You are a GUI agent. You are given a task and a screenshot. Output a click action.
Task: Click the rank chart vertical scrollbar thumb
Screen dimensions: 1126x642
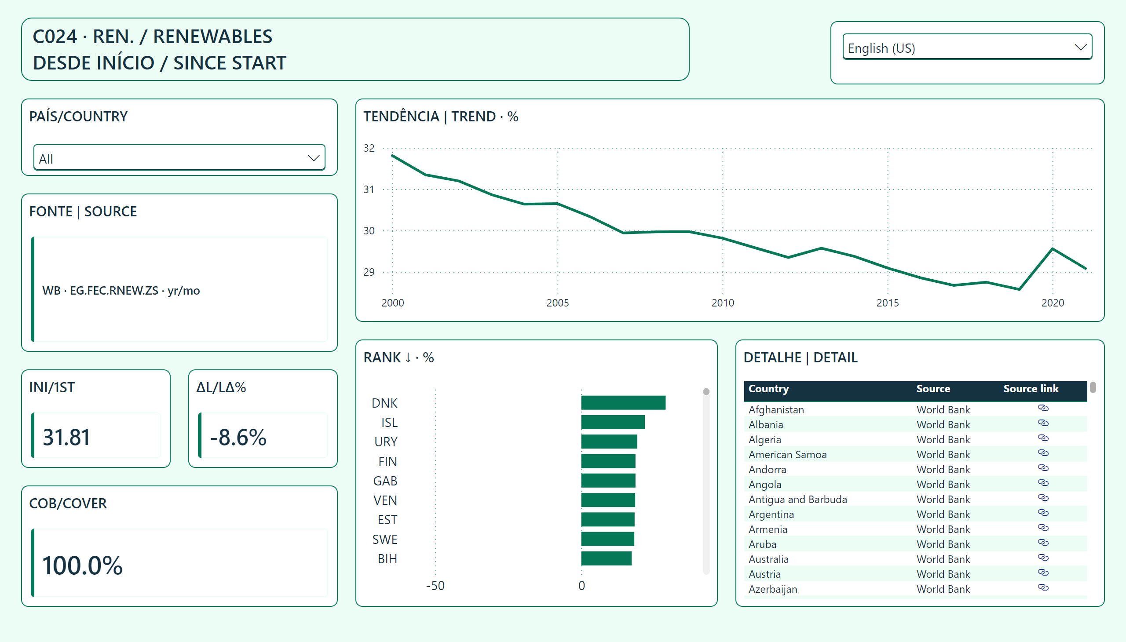pyautogui.click(x=706, y=392)
